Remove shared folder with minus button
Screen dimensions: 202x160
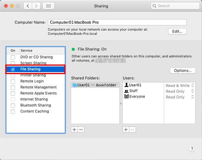pos(81,129)
